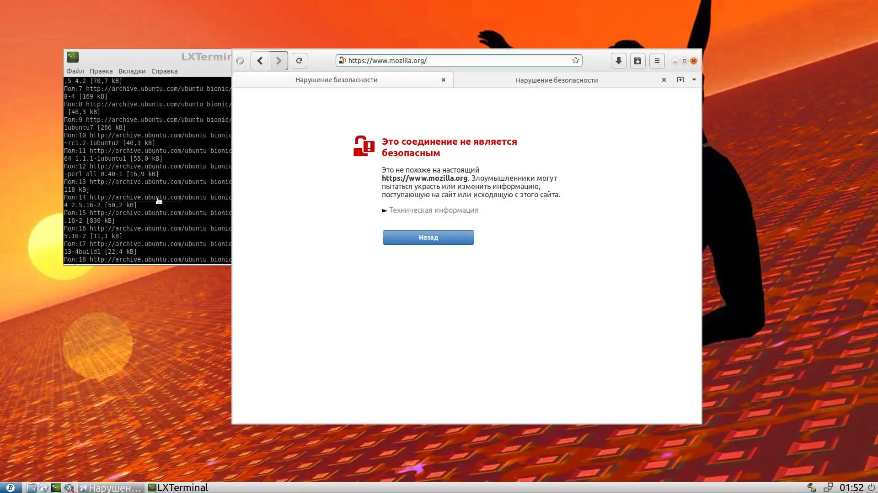Open the Вкладки menu in LXTerminal
This screenshot has height=493, width=878.
point(132,71)
